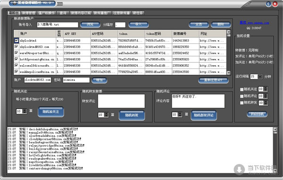Click the 密码 field containing xinmima

[76, 80]
